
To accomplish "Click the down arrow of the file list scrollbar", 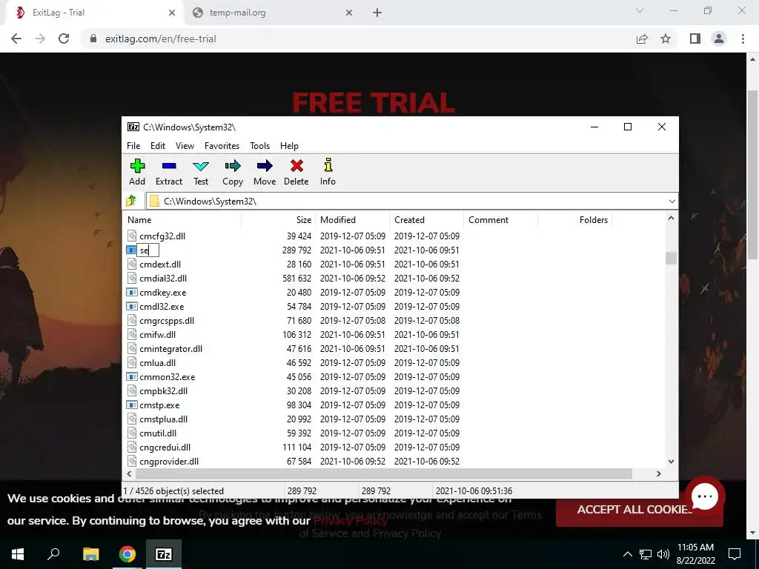I will pyautogui.click(x=671, y=462).
